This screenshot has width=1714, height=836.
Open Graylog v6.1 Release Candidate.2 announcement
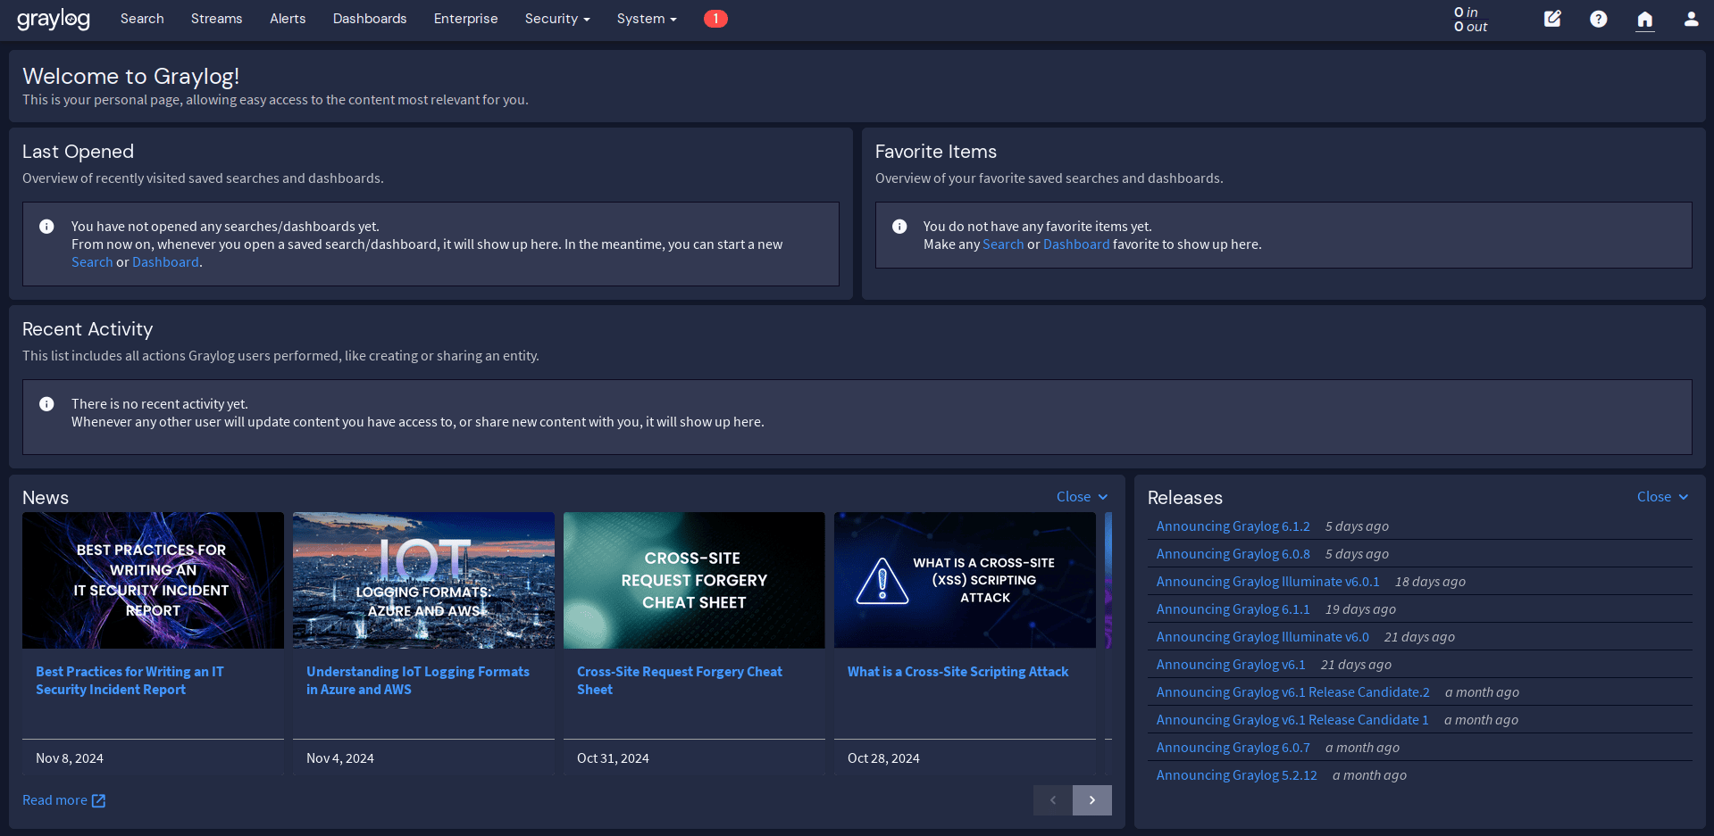tap(1292, 692)
